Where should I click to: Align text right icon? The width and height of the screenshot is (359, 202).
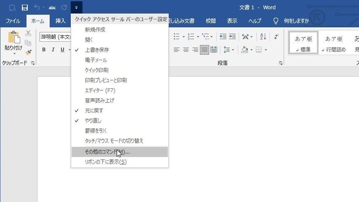tap(195, 50)
